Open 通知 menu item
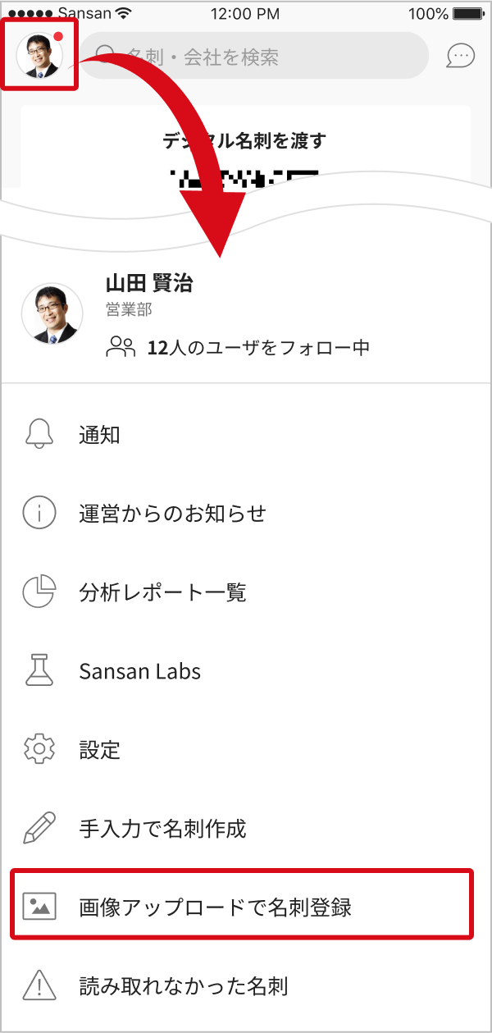The height and width of the screenshot is (1033, 492). (x=100, y=435)
